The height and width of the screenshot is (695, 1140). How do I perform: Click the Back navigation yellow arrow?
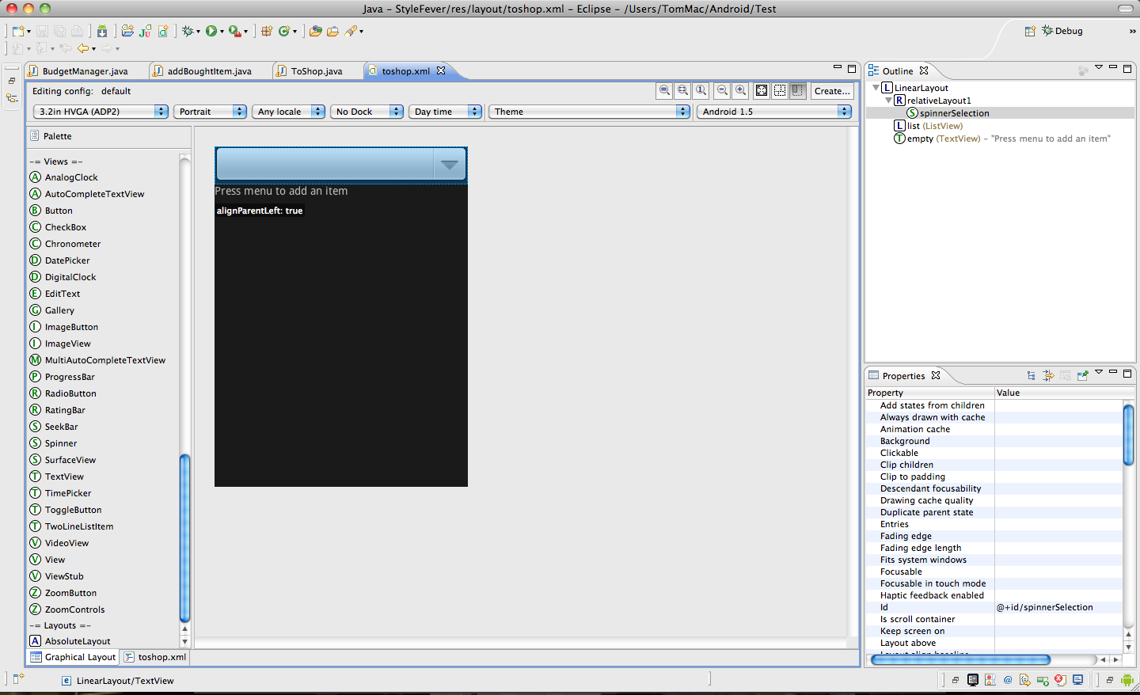tap(83, 48)
